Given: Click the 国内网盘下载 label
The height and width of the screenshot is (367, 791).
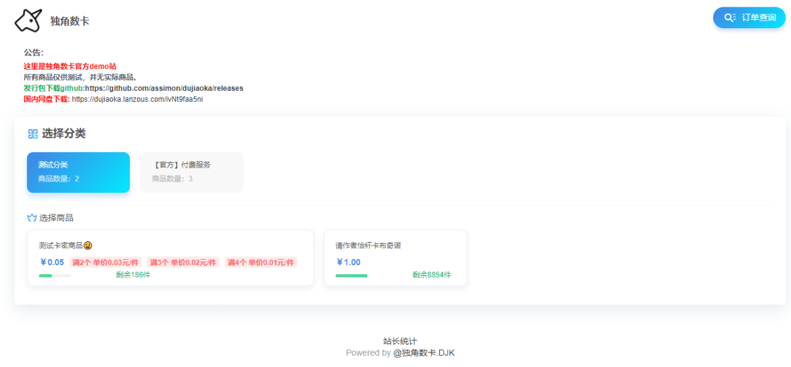Looking at the screenshot, I should [47, 99].
